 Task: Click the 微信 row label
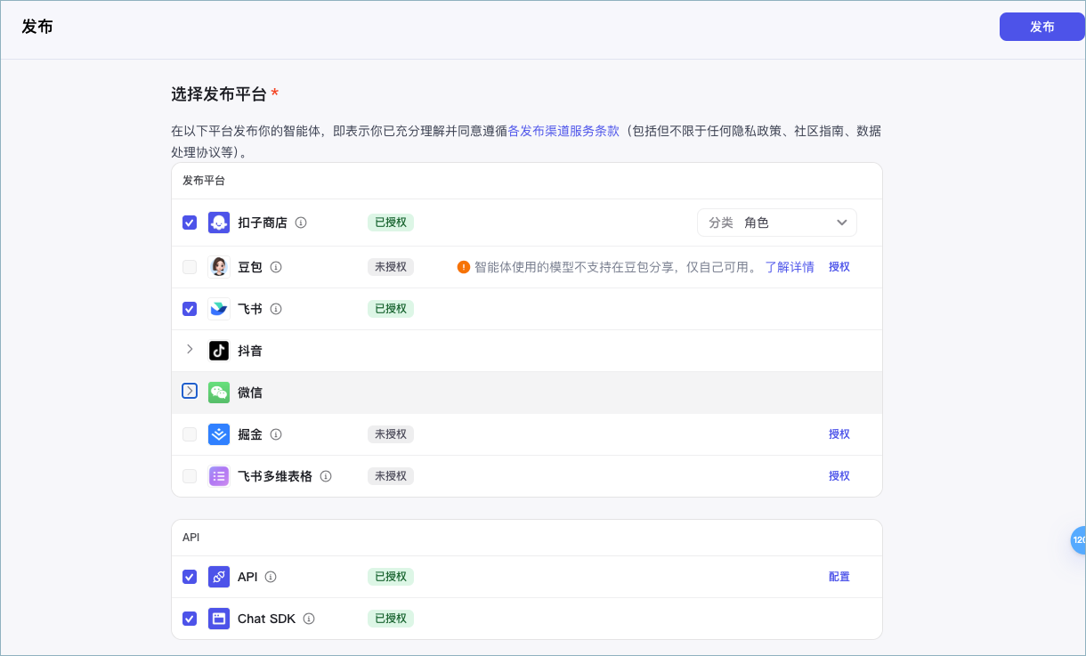250,393
